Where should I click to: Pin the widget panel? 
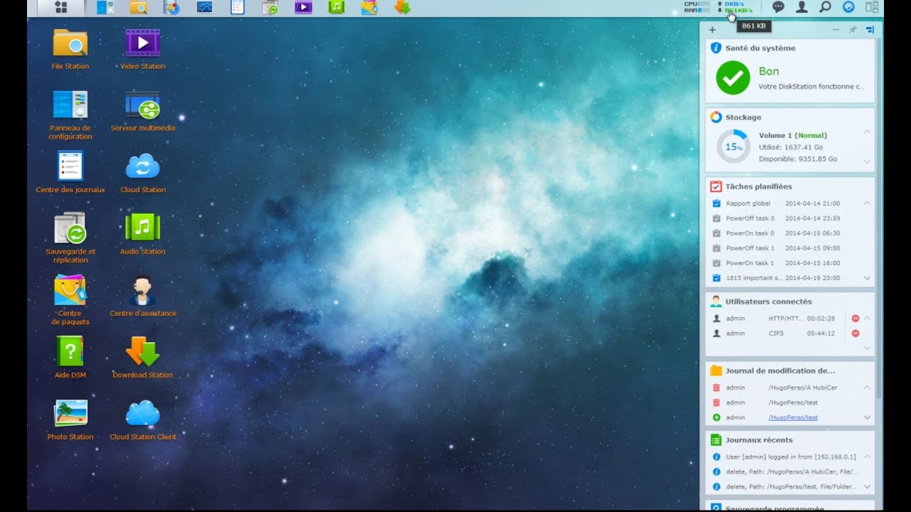[x=853, y=30]
